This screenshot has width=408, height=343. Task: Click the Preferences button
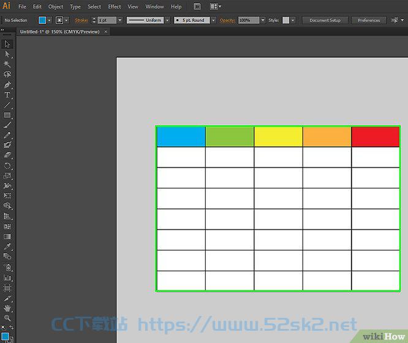click(x=369, y=20)
